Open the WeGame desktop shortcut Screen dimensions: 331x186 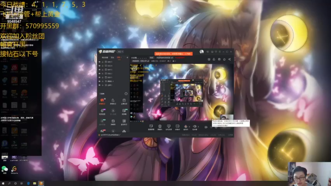(14, 170)
